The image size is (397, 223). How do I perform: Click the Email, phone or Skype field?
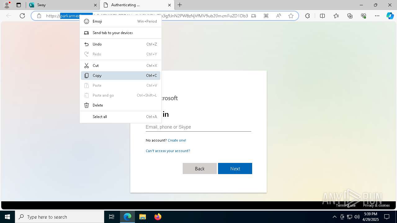[198, 127]
